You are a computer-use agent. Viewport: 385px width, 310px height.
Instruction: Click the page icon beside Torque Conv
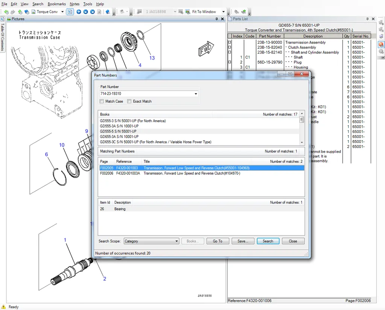[33, 12]
